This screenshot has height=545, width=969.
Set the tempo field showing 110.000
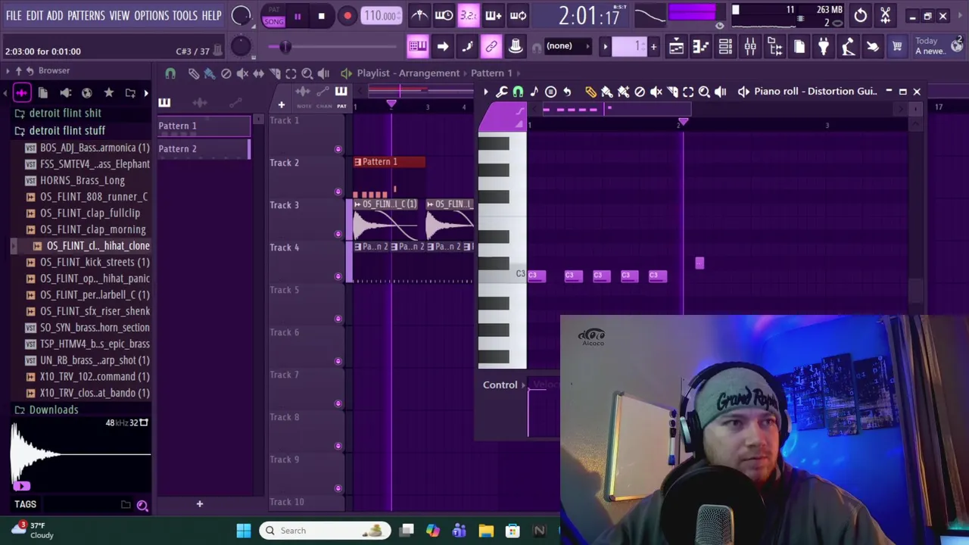point(381,16)
